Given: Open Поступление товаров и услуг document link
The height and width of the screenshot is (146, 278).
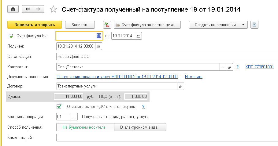Looking at the screenshot, I should click(x=117, y=77).
